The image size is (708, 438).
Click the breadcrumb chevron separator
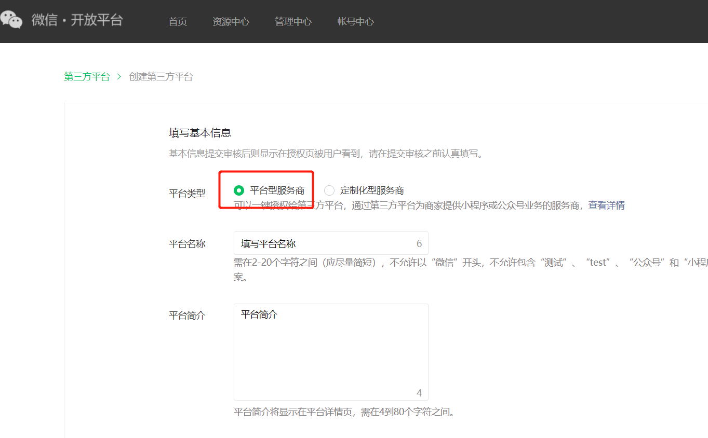(x=119, y=77)
